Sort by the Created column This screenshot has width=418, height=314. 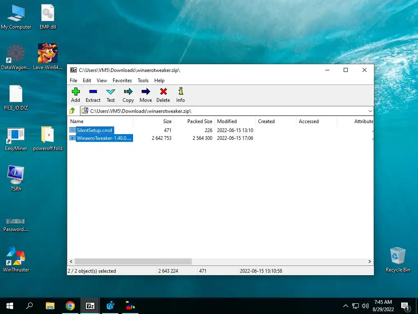276,121
